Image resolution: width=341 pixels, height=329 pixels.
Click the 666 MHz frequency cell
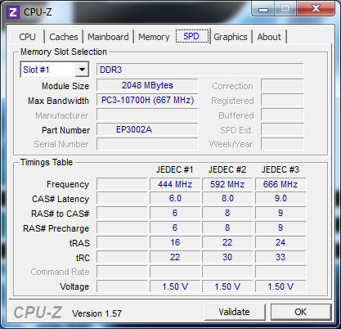[x=280, y=184]
